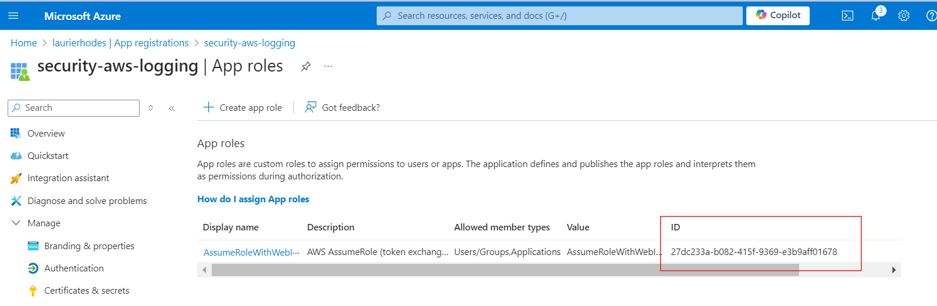The image size is (937, 306).
Task: Pin the App roles page
Action: 306,66
